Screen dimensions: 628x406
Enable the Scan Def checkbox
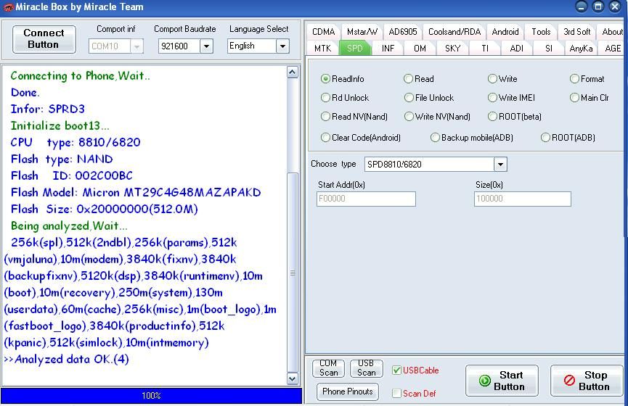[396, 394]
